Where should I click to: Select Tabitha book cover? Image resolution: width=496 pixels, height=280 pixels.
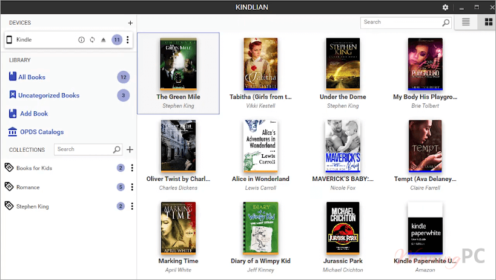[260, 64]
